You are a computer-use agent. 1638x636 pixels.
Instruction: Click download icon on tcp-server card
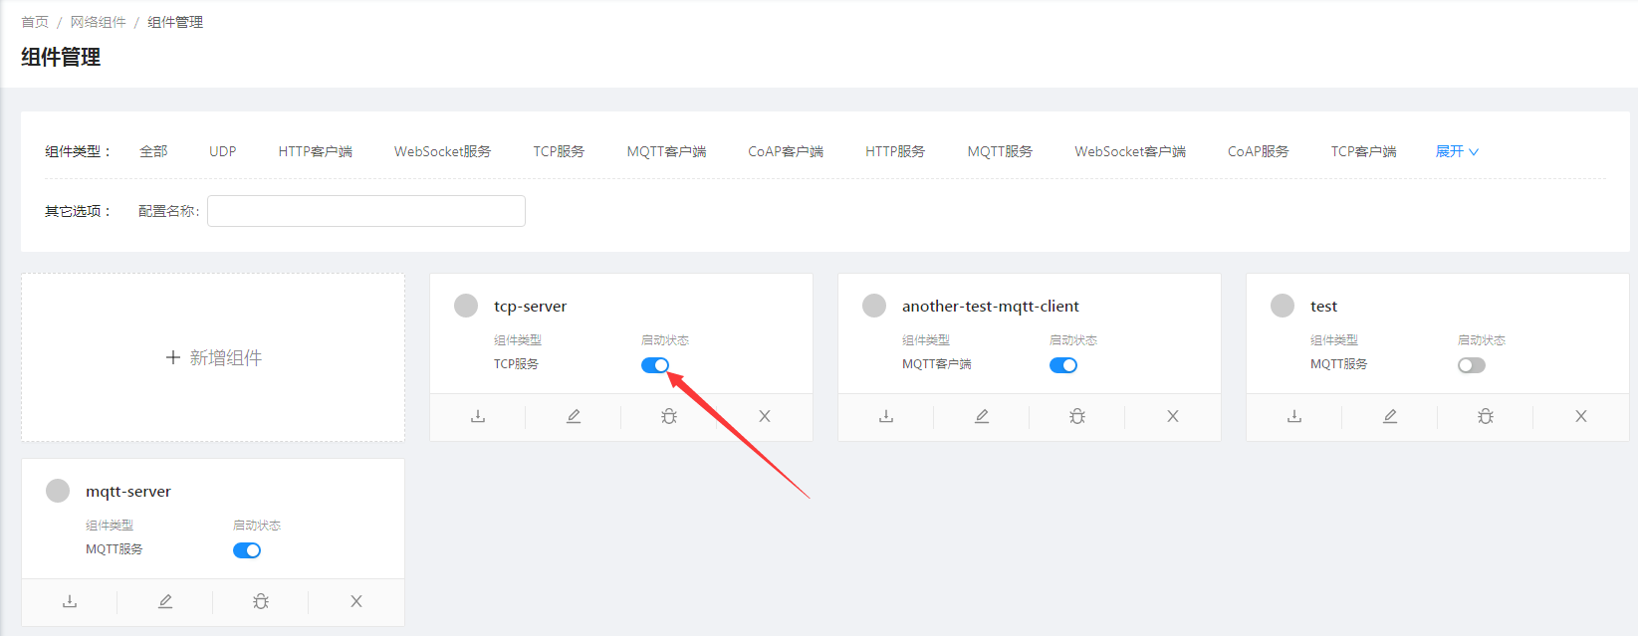pyautogui.click(x=478, y=416)
